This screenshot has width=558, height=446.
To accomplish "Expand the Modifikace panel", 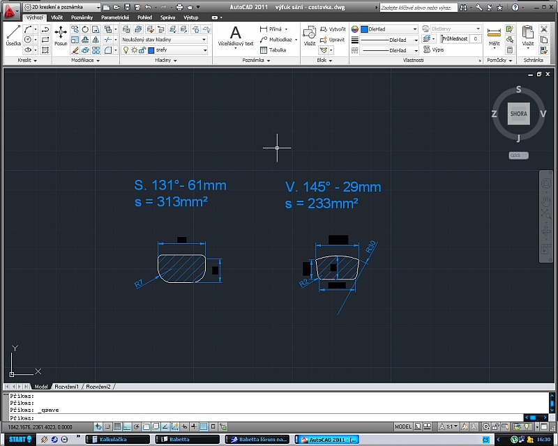I will click(x=85, y=61).
